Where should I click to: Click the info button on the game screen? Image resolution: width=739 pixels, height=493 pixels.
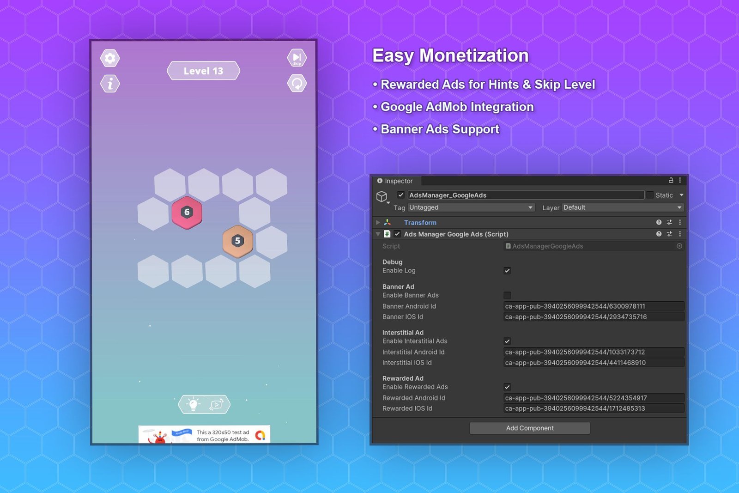tap(109, 84)
